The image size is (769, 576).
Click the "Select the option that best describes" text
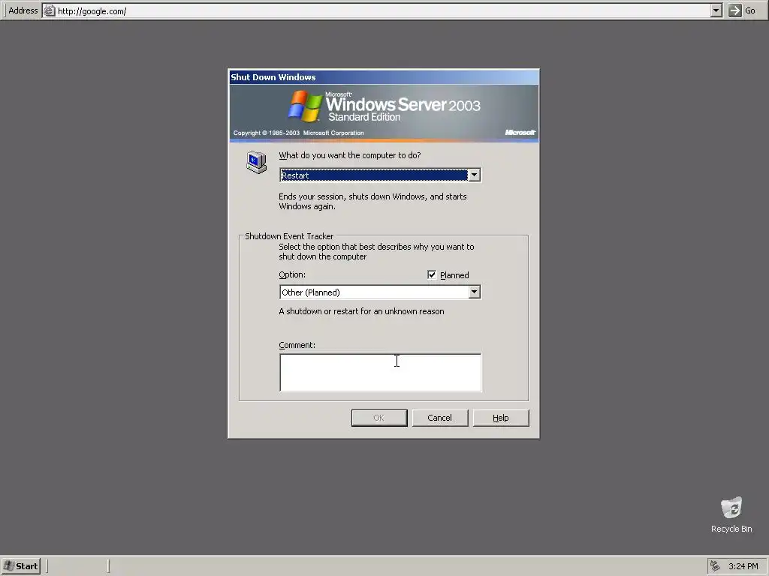tap(376, 252)
